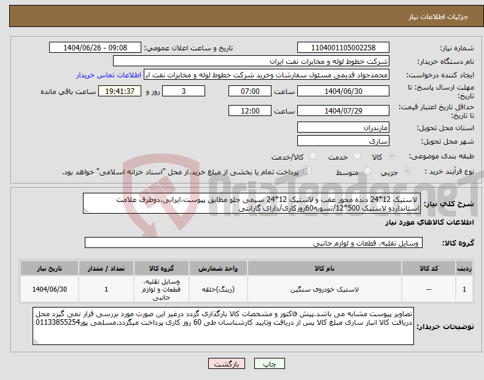Click the جزئیات اطلاعات نیاز page title
The width and height of the screenshot is (484, 380).
tap(439, 17)
